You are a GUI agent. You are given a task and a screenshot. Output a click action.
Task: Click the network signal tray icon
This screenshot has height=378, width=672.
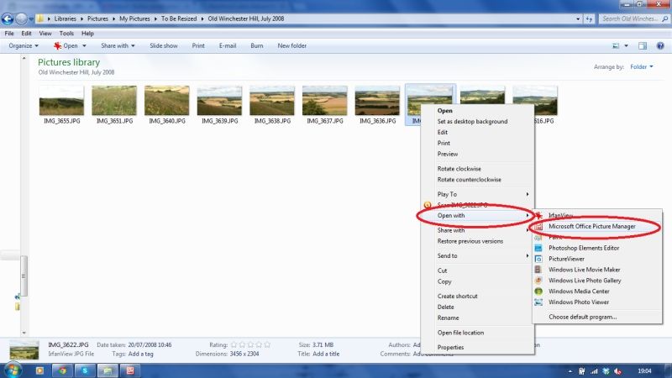(594, 371)
